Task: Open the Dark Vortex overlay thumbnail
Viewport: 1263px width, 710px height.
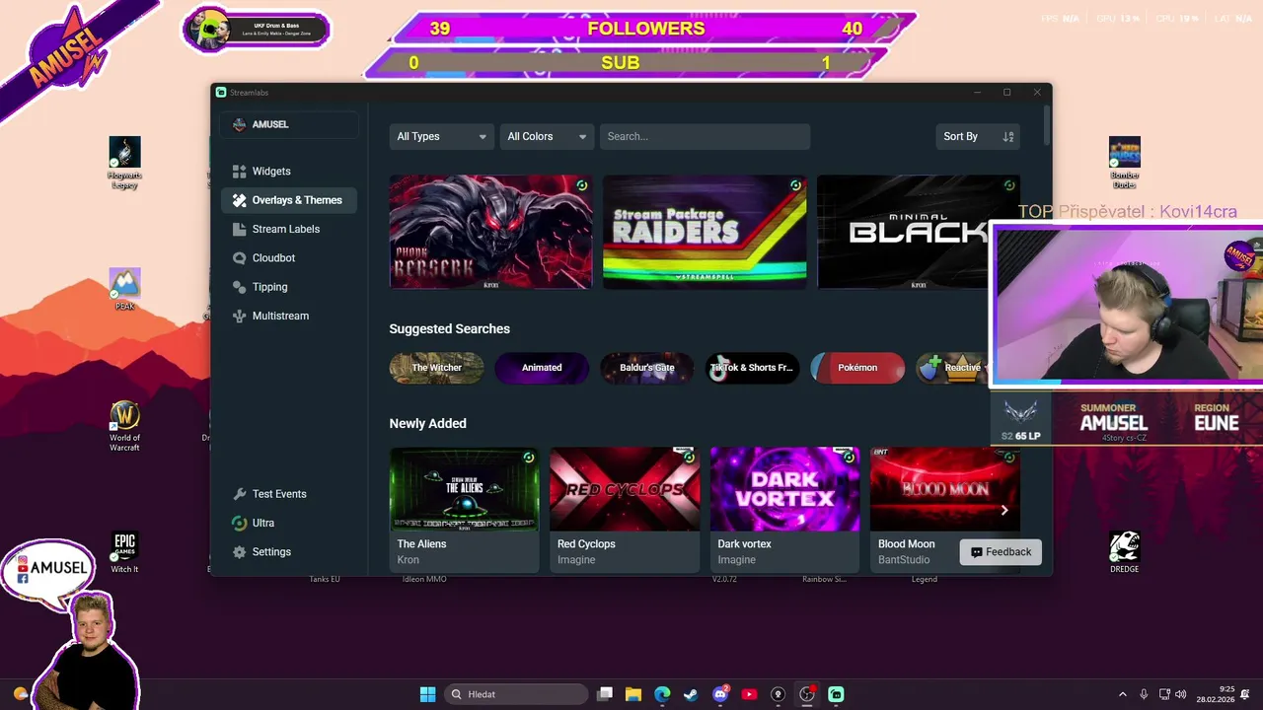Action: click(785, 489)
